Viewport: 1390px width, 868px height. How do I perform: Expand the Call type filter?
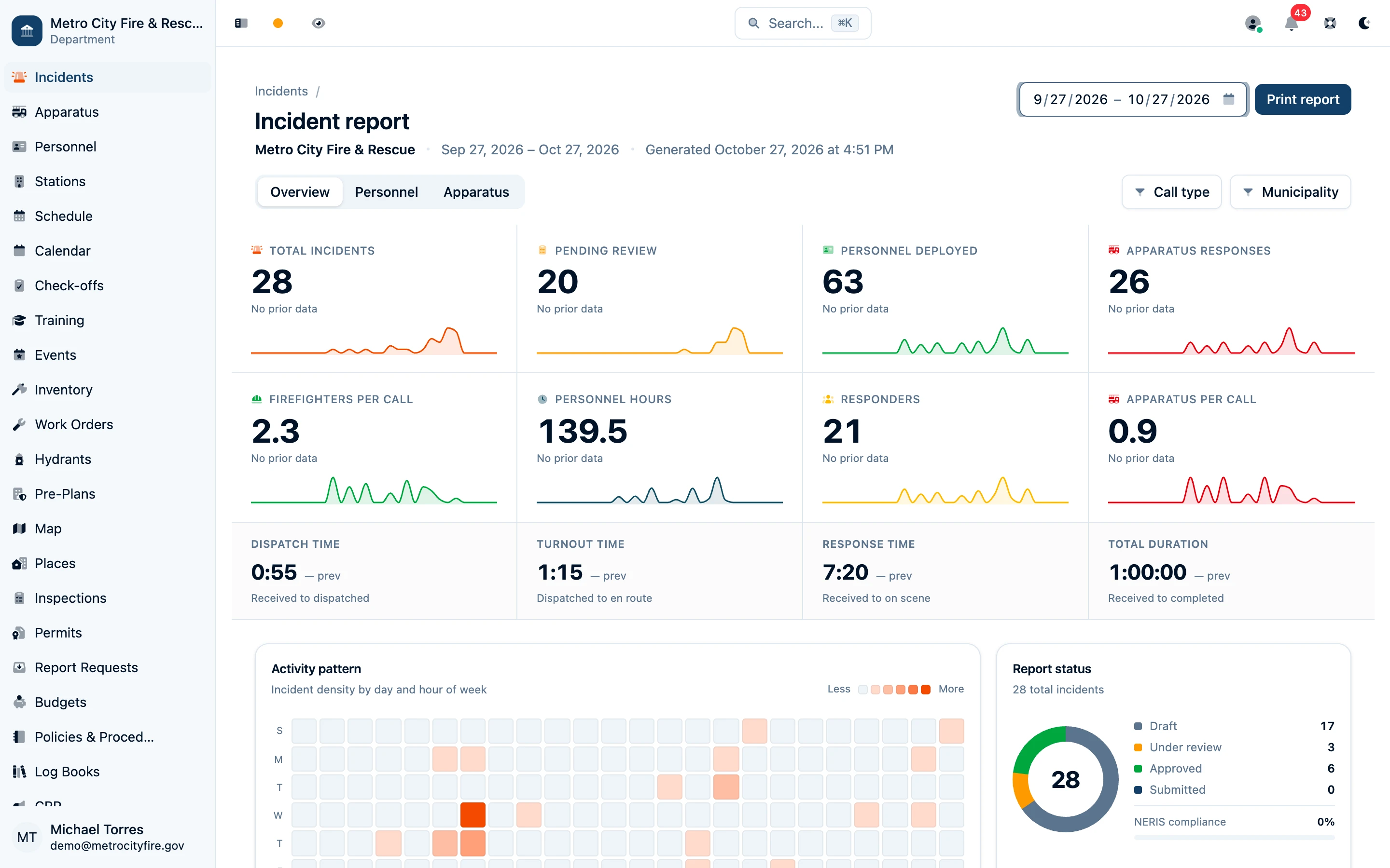1171,192
